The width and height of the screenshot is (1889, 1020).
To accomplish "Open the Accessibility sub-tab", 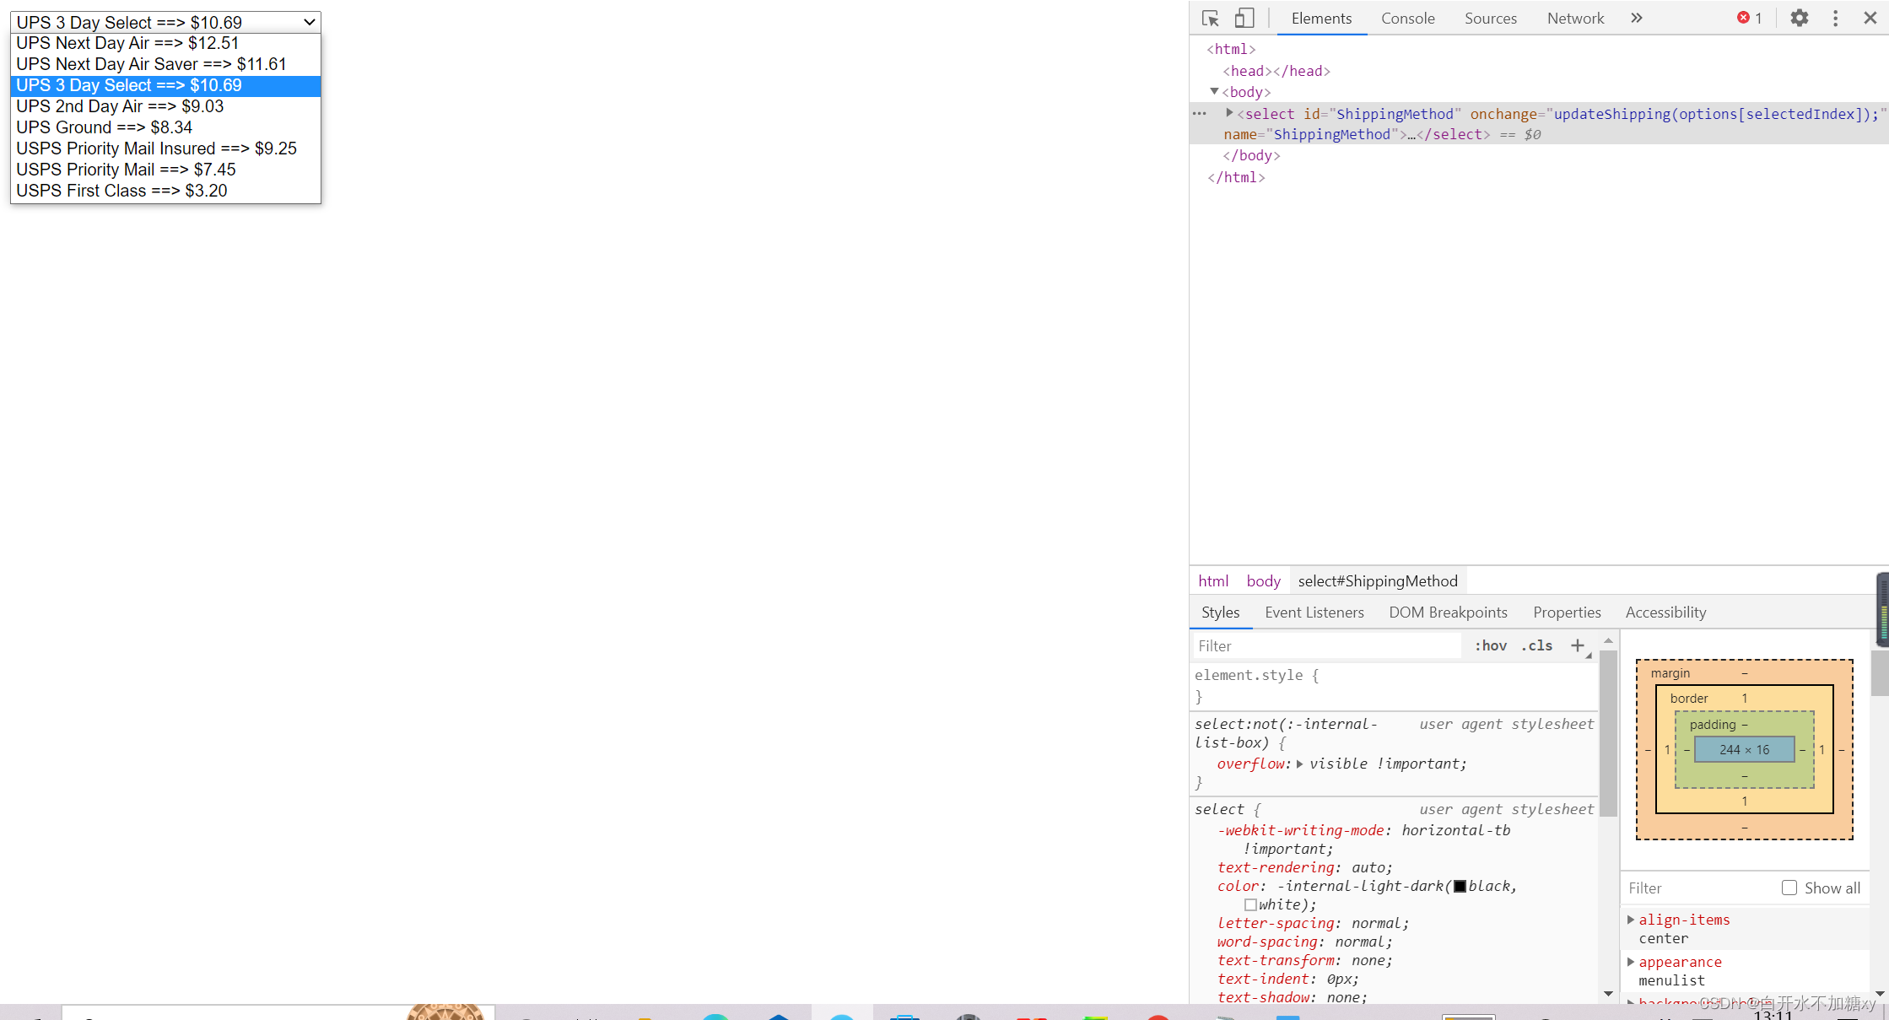I will point(1665,613).
